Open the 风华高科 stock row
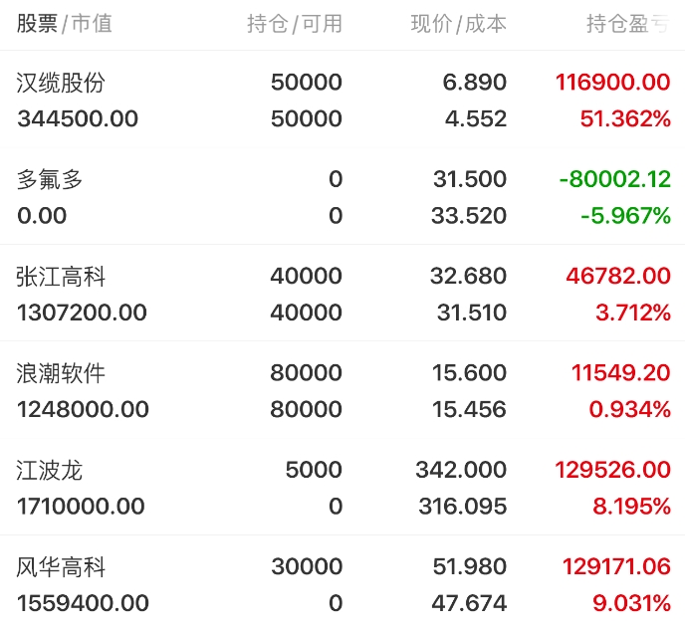This screenshot has width=685, height=631. coord(342,583)
